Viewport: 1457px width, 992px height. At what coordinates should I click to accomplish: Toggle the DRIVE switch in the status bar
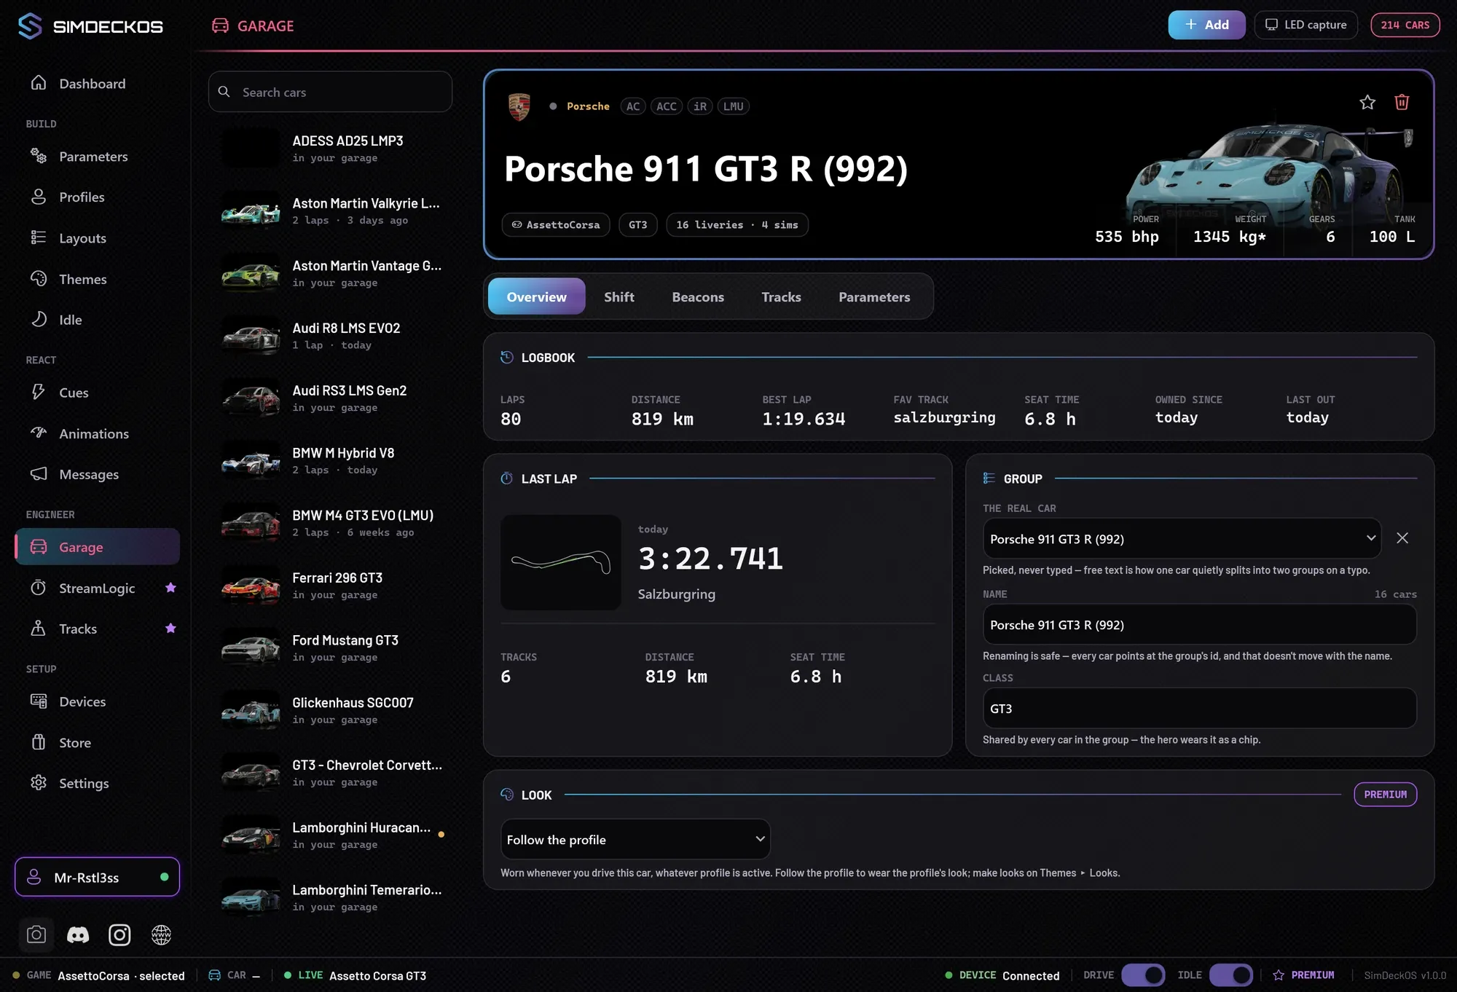coord(1143,975)
